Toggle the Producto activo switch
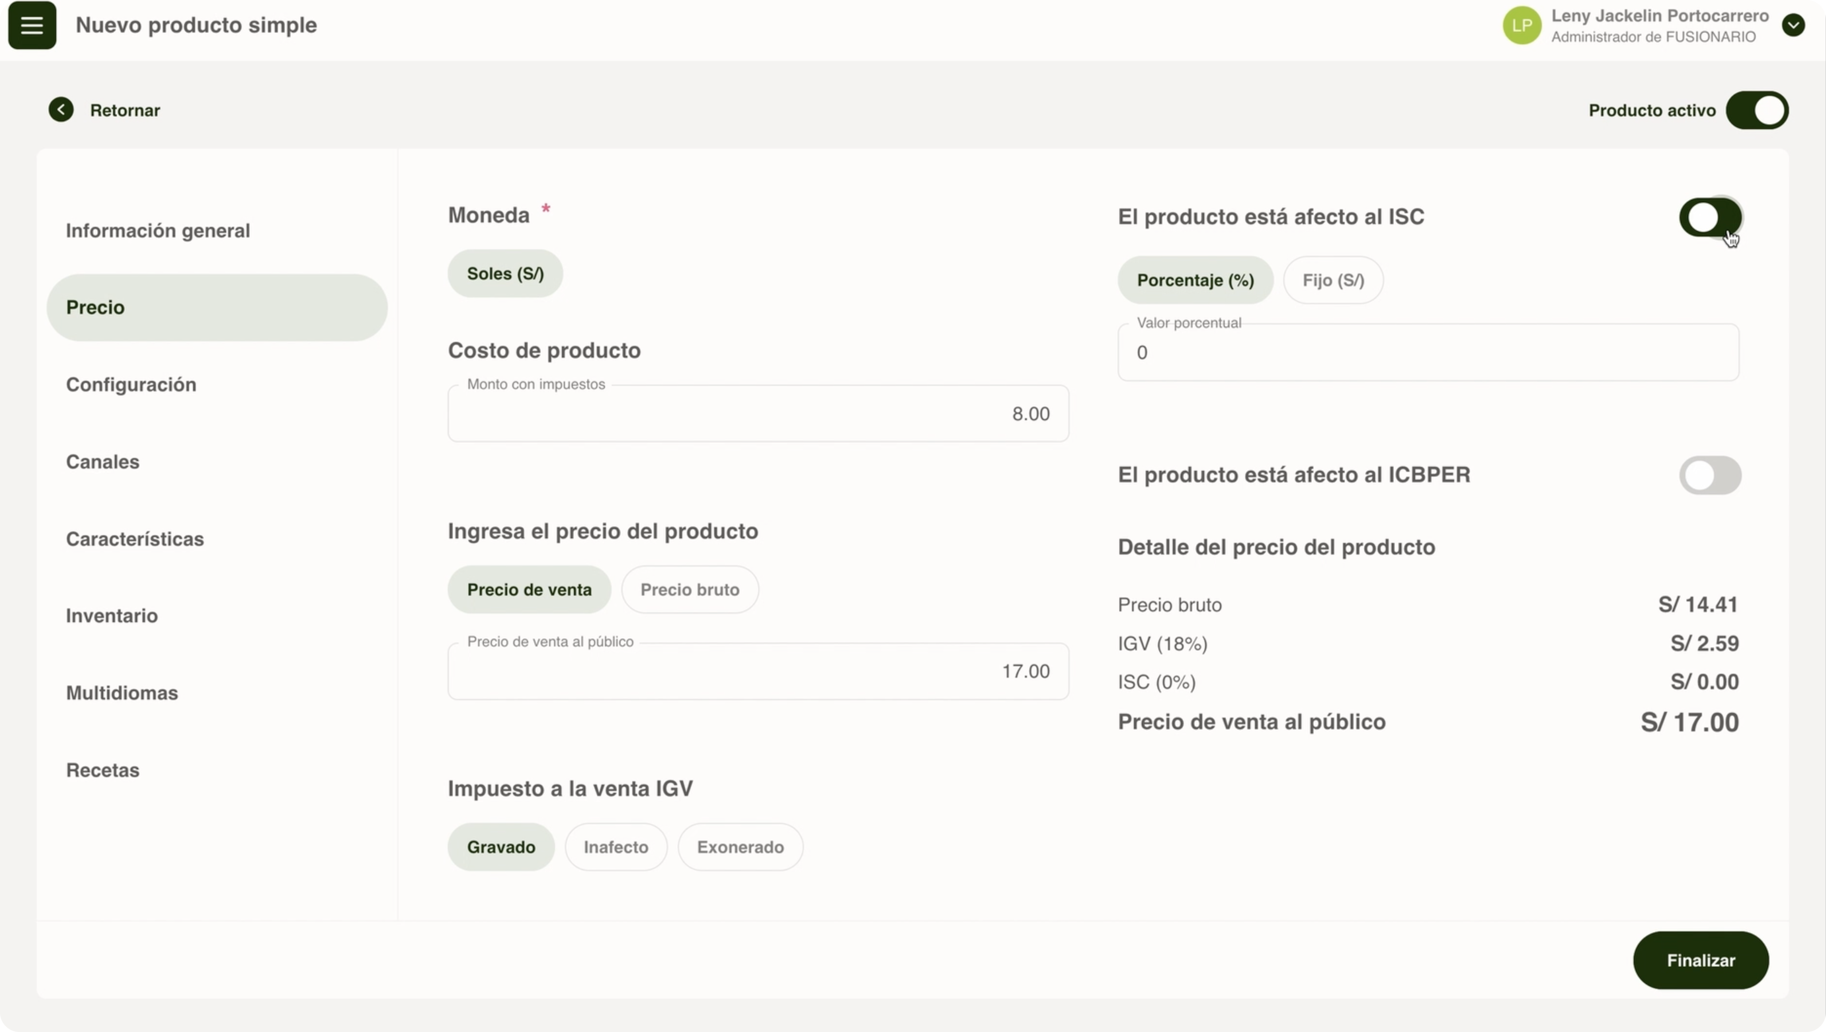This screenshot has width=1826, height=1032. click(x=1756, y=111)
